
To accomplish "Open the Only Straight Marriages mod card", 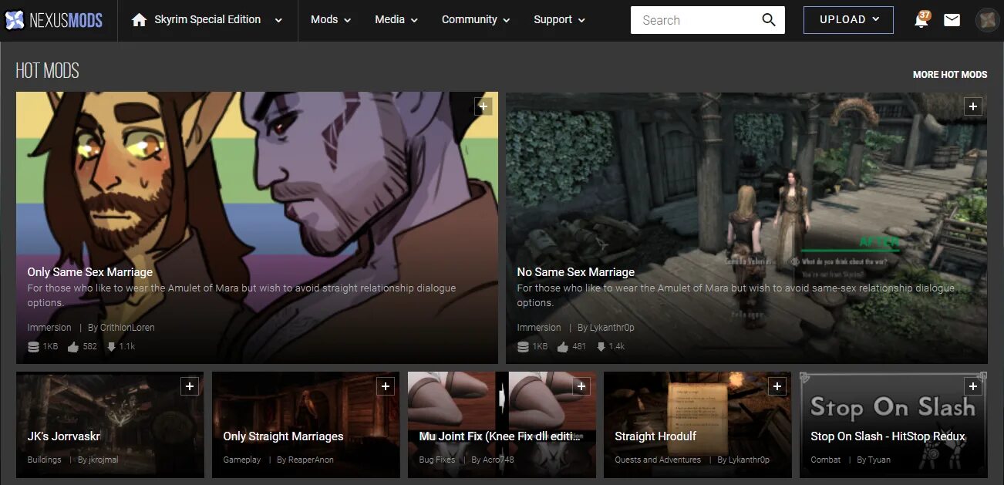I will pyautogui.click(x=306, y=425).
